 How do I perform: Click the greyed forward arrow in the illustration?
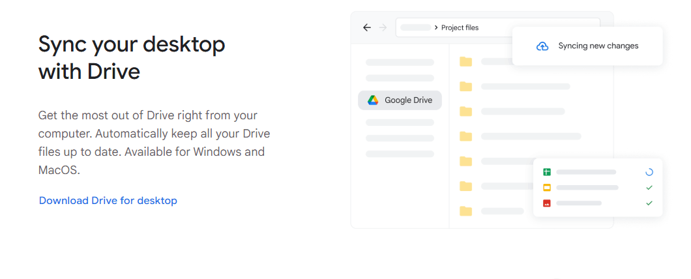click(x=383, y=28)
